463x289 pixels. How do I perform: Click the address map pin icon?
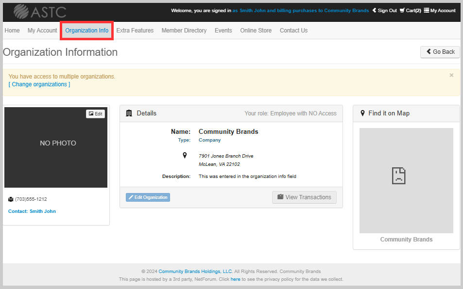click(185, 155)
